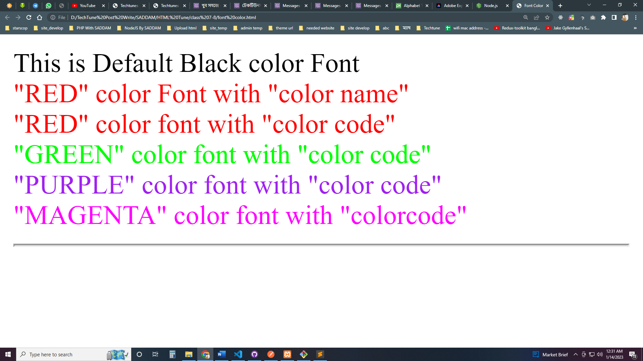Screen dimensions: 643x361
Task: Show hidden bookmarks with the double chevron
Action: (x=635, y=28)
